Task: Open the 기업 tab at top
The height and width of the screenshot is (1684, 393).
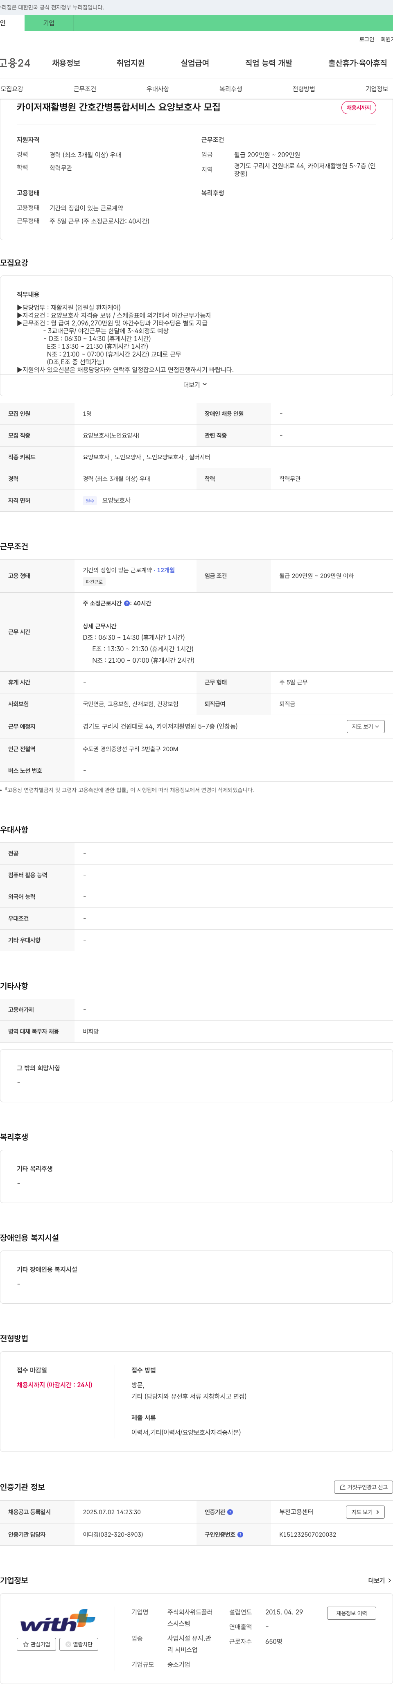Action: pos(49,23)
